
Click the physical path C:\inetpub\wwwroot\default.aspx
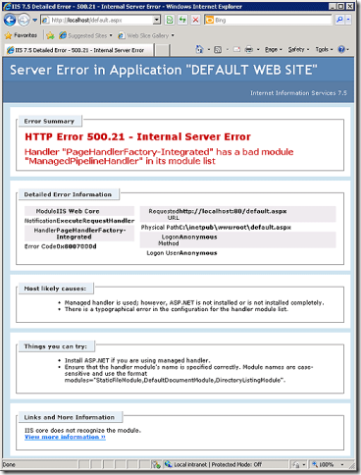click(235, 228)
